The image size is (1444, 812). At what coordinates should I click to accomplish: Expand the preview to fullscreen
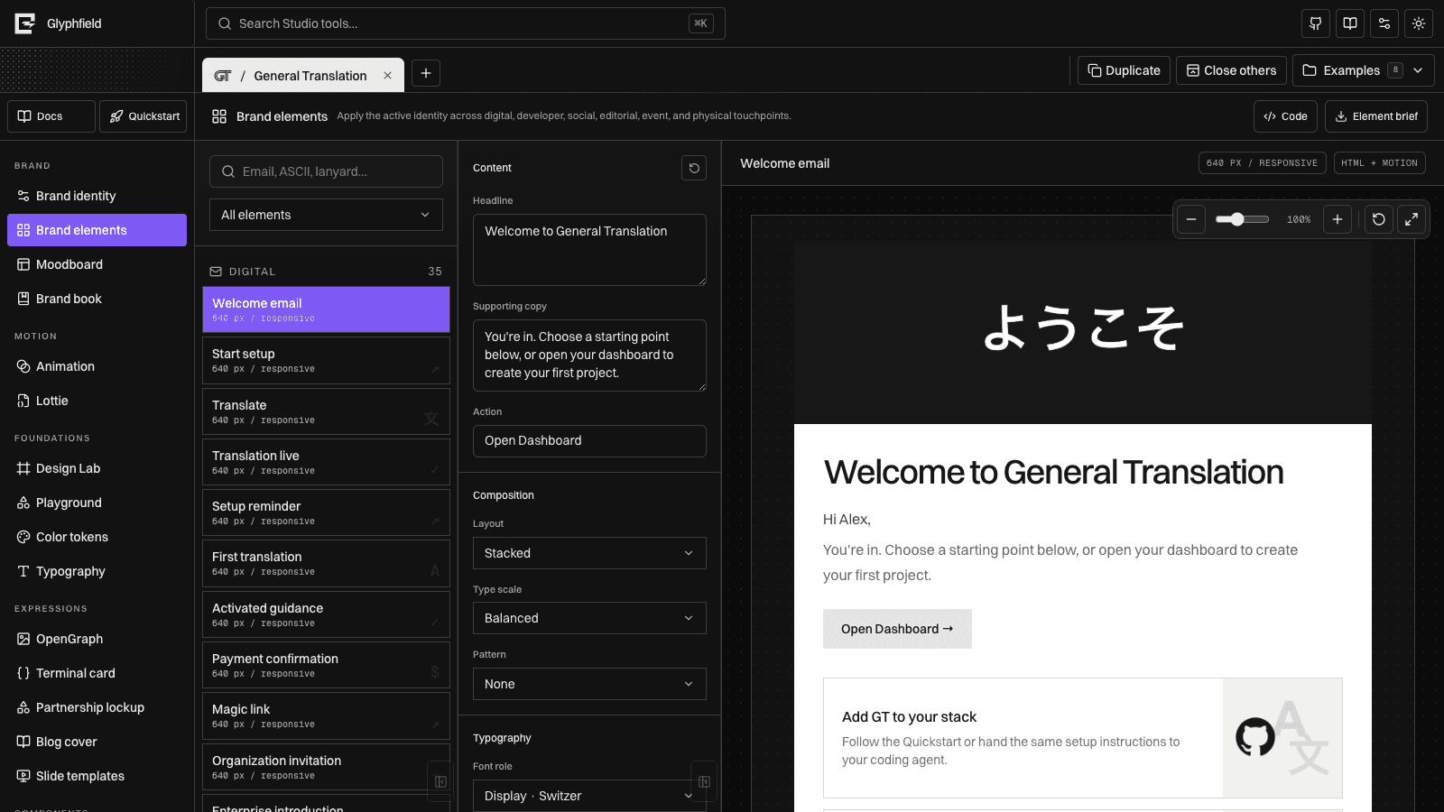(1412, 219)
